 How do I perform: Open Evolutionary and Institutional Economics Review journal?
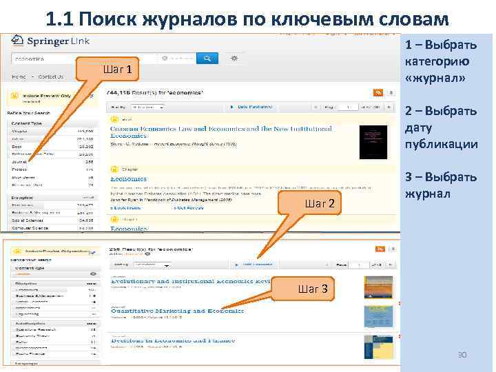pos(191,281)
